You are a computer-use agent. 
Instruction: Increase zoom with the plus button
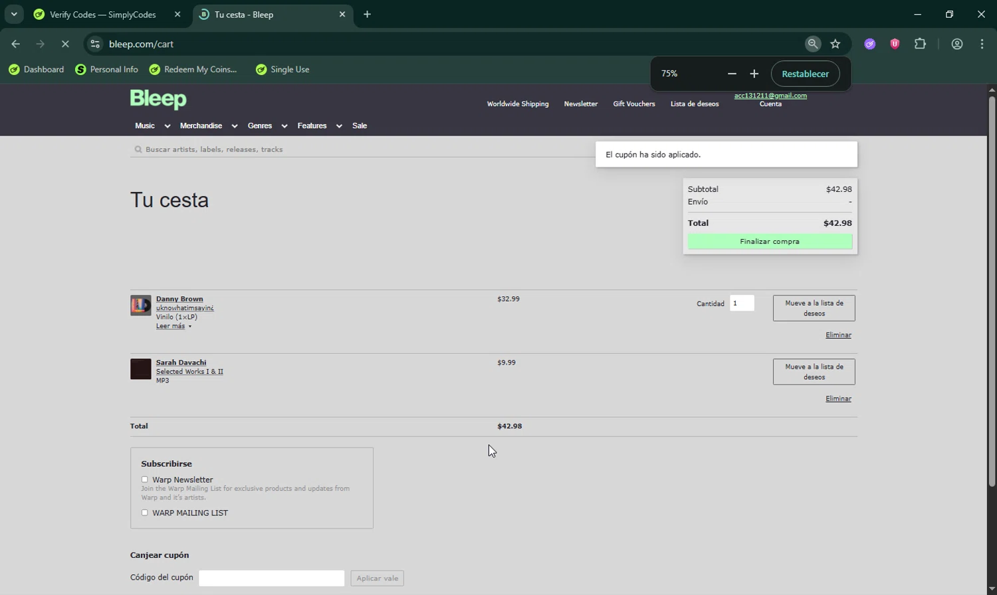(754, 74)
